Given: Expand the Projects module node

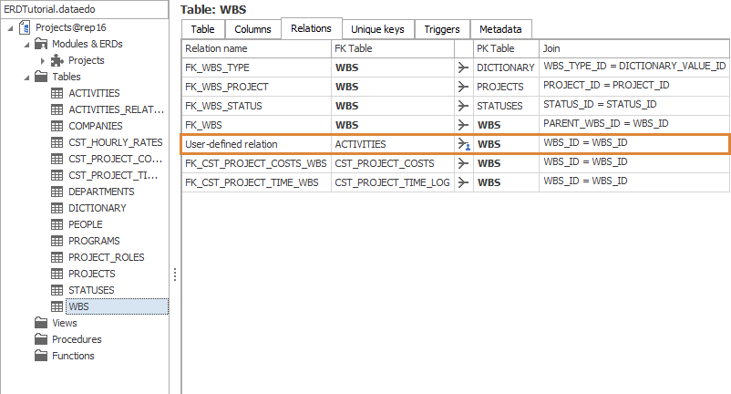Looking at the screenshot, I should click(41, 60).
